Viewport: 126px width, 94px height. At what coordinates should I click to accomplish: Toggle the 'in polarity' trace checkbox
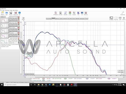point(97,79)
